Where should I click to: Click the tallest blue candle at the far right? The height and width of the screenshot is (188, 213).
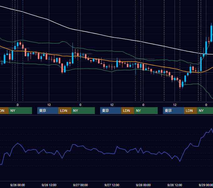click(211, 33)
